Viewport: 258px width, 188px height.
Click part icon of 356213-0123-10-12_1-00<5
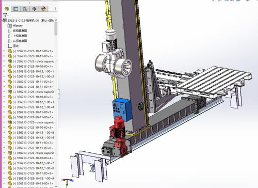click(10, 132)
